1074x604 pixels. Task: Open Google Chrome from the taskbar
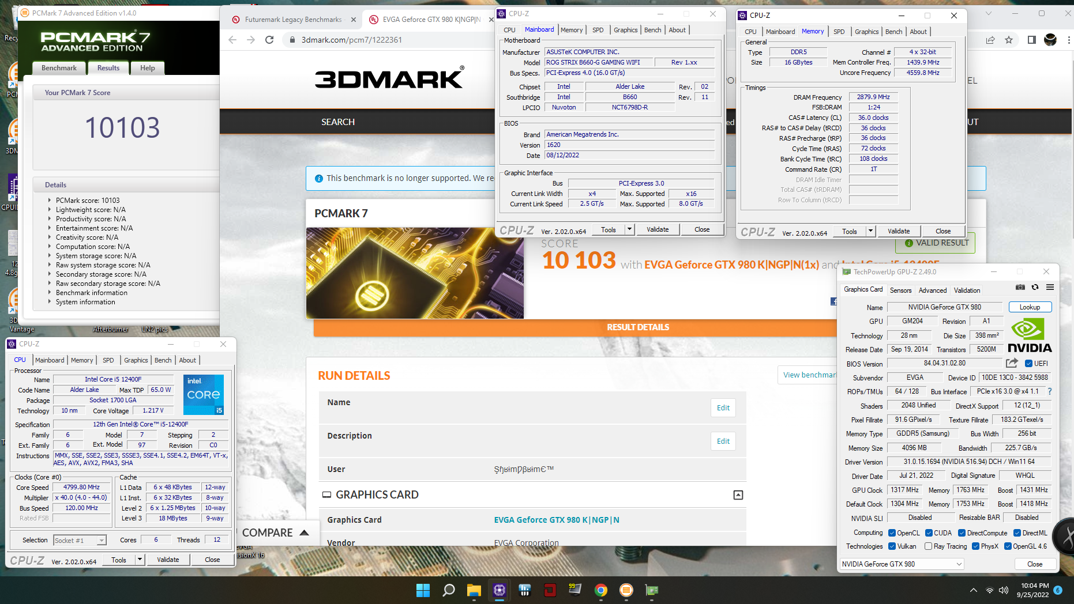point(600,590)
